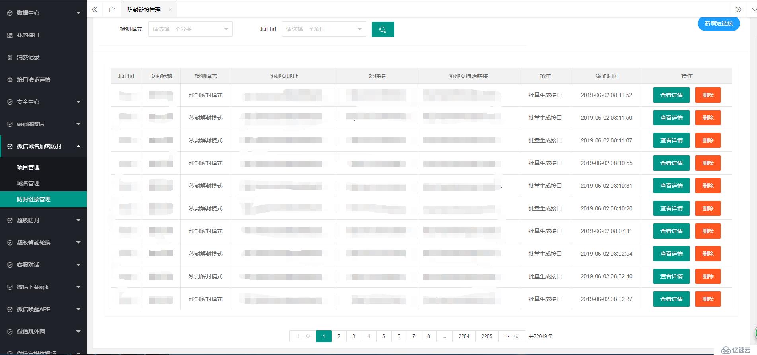Delete the 08:02:37 row

pos(708,299)
